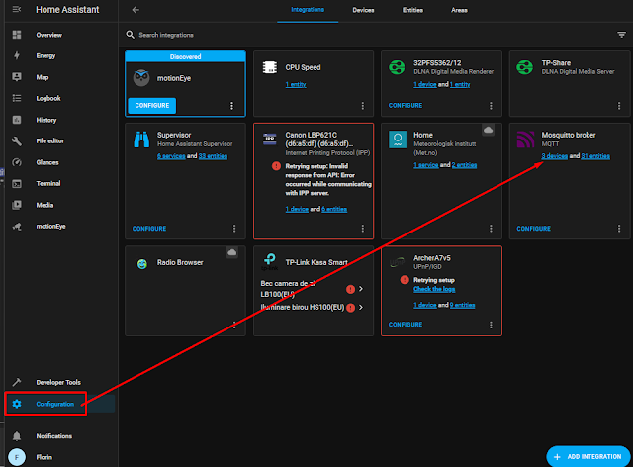
Task: Go back with the arrow icon
Action: [x=136, y=10]
